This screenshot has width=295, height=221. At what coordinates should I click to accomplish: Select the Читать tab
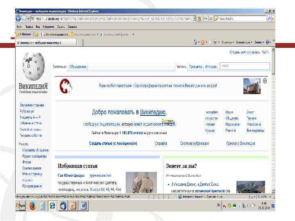pos(181,67)
